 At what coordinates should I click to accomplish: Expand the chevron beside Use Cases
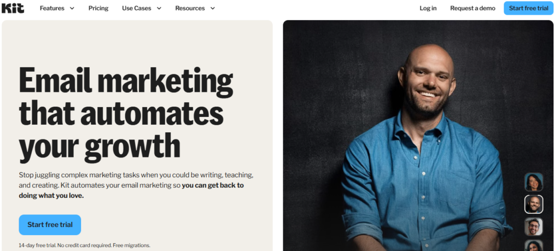tap(159, 8)
